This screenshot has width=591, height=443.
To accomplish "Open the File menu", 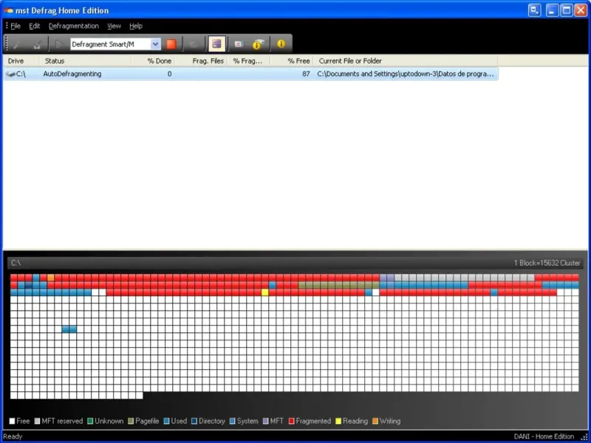I will pyautogui.click(x=16, y=26).
